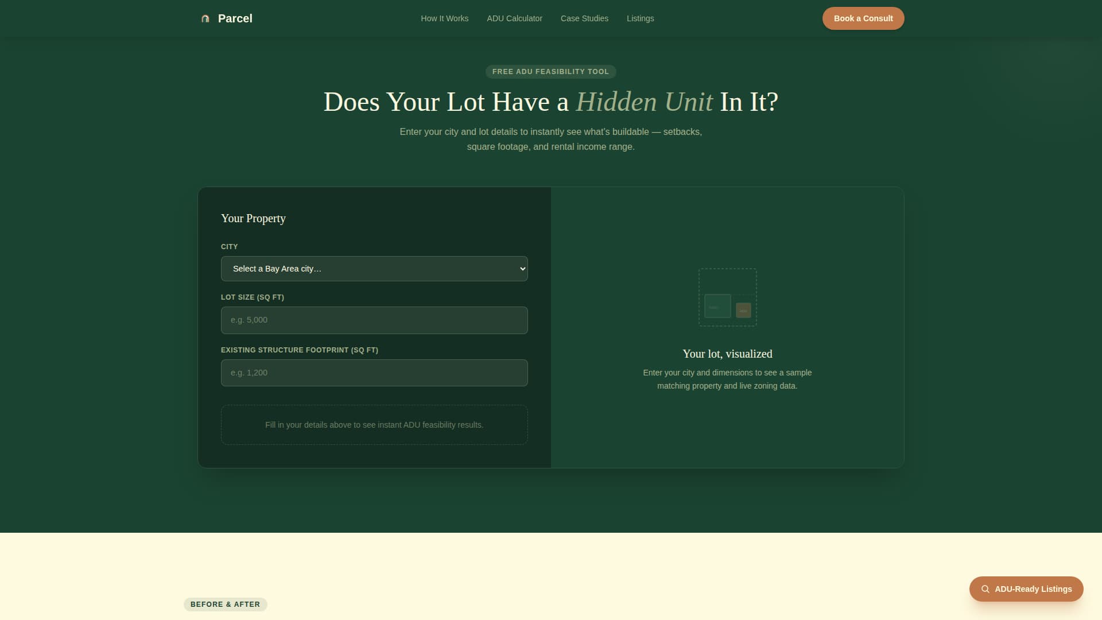Click the Existing Structure Footprint field
This screenshot has width=1102, height=620.
tap(374, 373)
